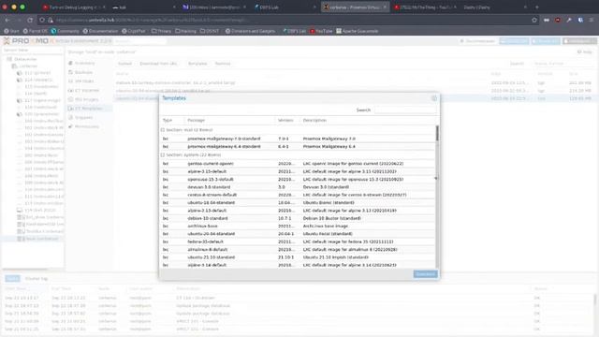Screen dimensions: 599x337
Task: Go back in browser history
Action: pos(7,20)
